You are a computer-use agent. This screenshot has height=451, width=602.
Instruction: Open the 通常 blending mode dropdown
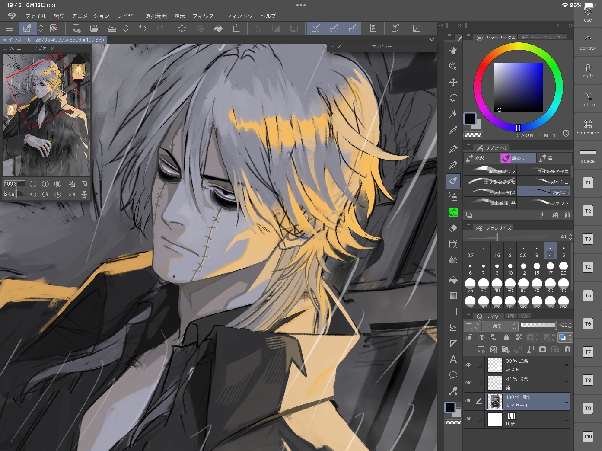coord(500,326)
